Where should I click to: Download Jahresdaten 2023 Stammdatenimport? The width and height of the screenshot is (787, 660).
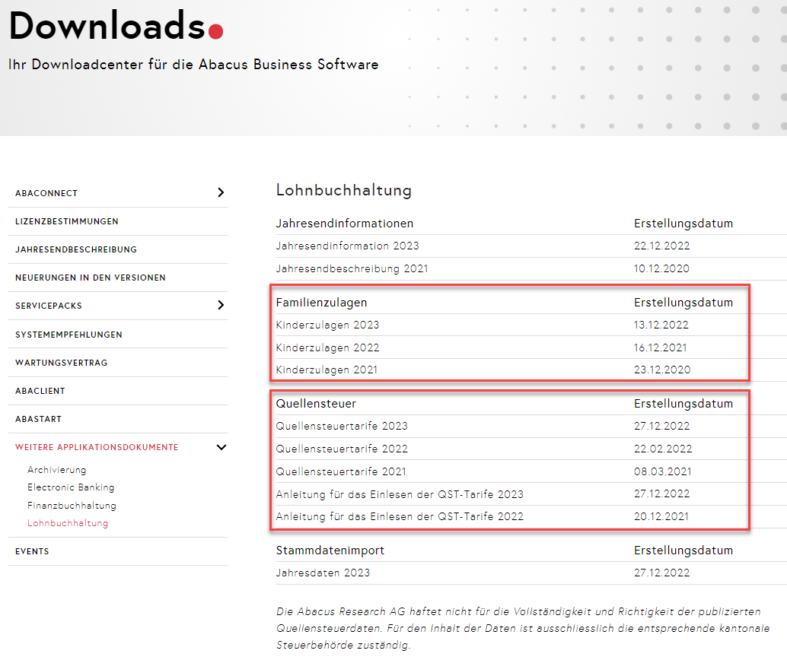pos(323,573)
